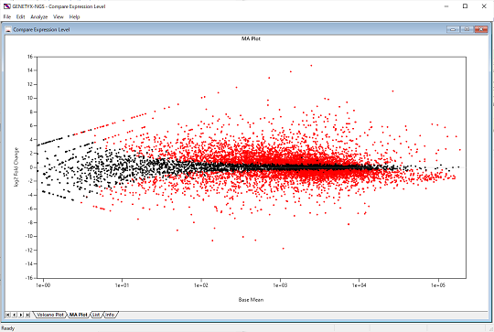Screen dimensions: 494x332
Task: Close the Compare Expression Level child window
Action: tap(481, 29)
